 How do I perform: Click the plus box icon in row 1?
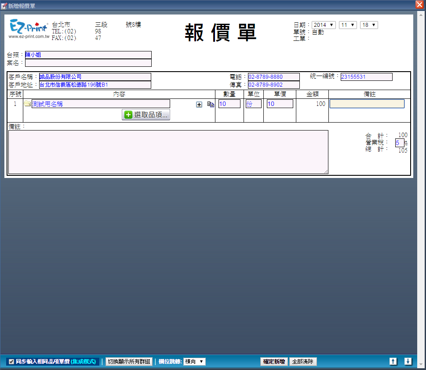tap(199, 105)
